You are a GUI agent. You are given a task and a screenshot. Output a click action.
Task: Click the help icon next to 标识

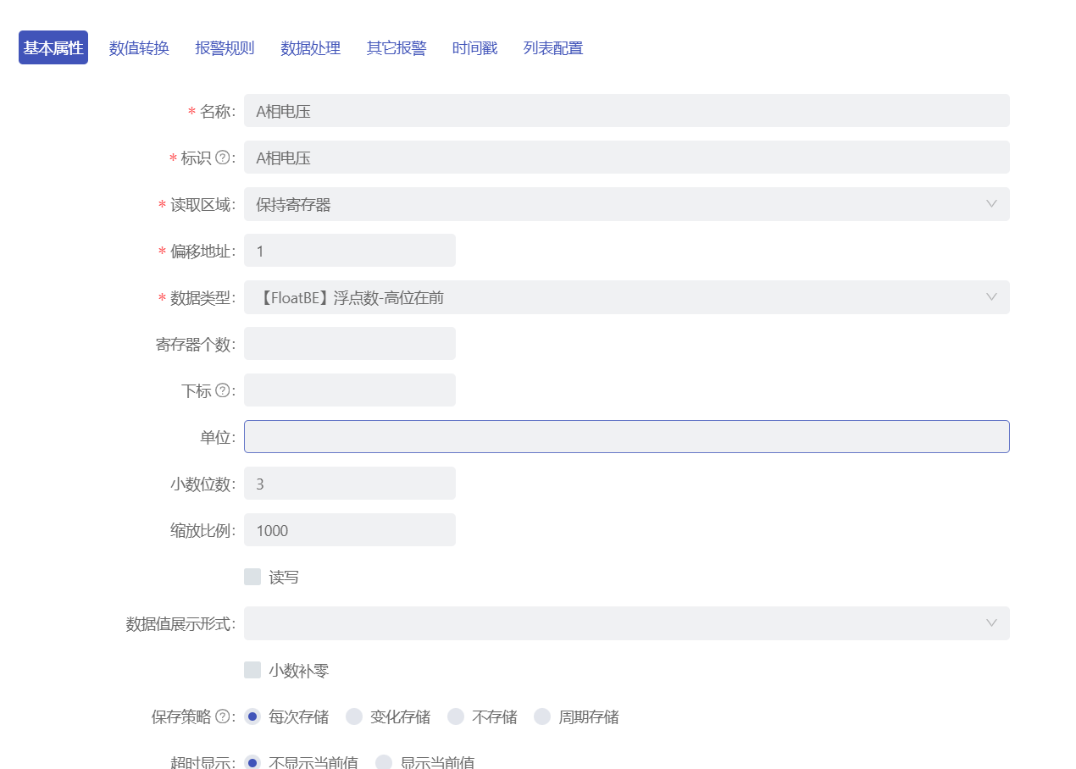[223, 158]
